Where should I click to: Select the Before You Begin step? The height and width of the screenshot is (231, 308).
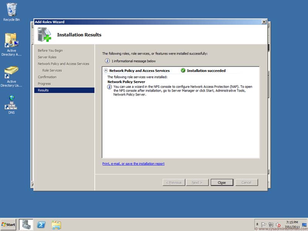pyautogui.click(x=50, y=50)
